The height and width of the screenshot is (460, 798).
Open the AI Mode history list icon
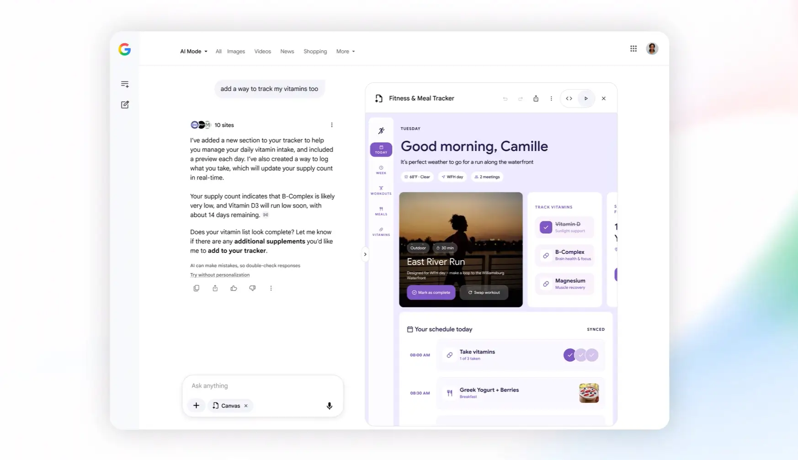125,84
